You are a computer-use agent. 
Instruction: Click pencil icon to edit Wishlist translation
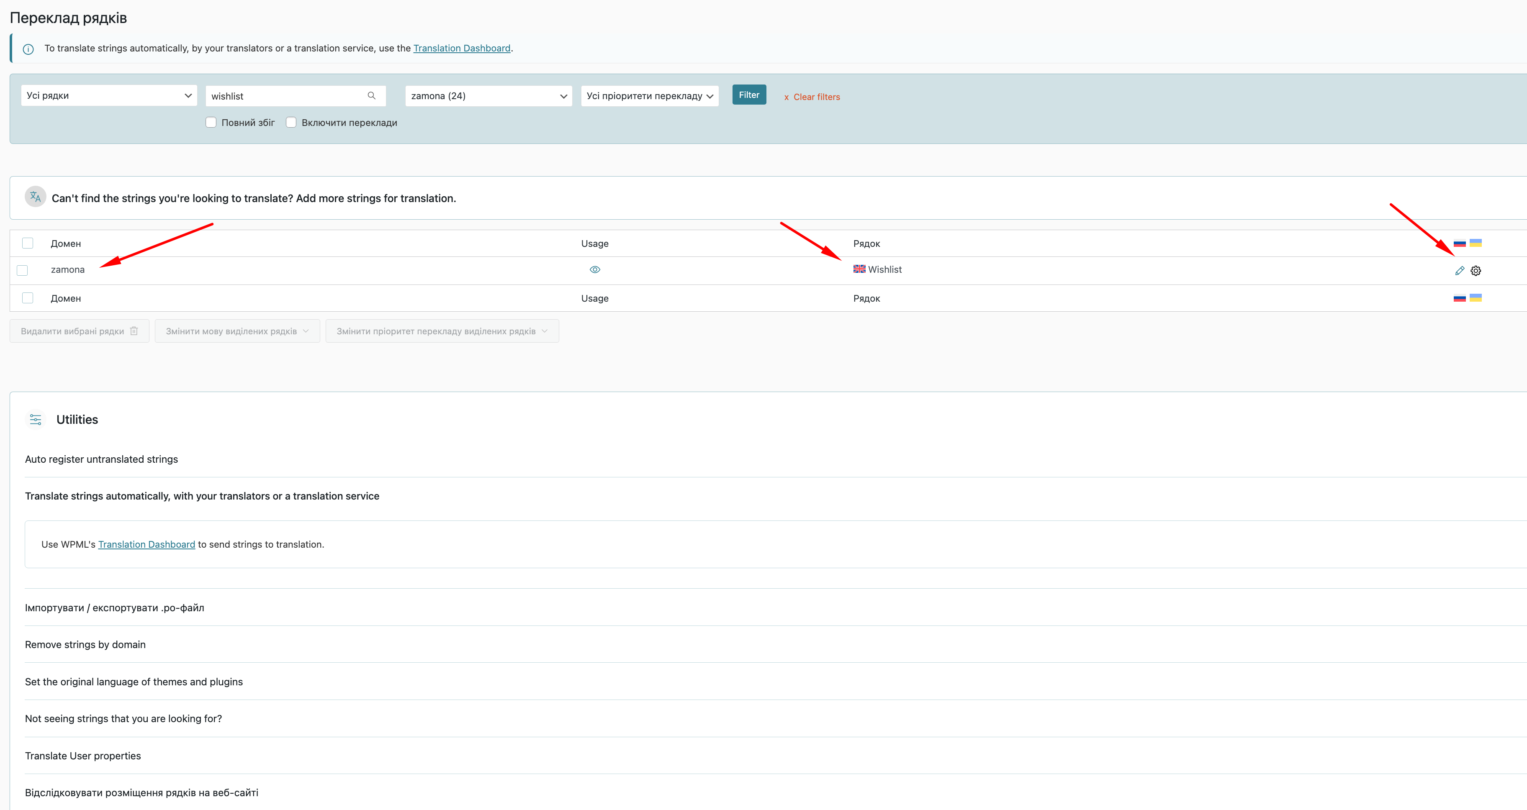(1460, 271)
